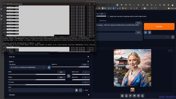Click the purple circle browser extension icon
Image resolution: width=176 pixels, height=99 pixels.
point(117,5)
